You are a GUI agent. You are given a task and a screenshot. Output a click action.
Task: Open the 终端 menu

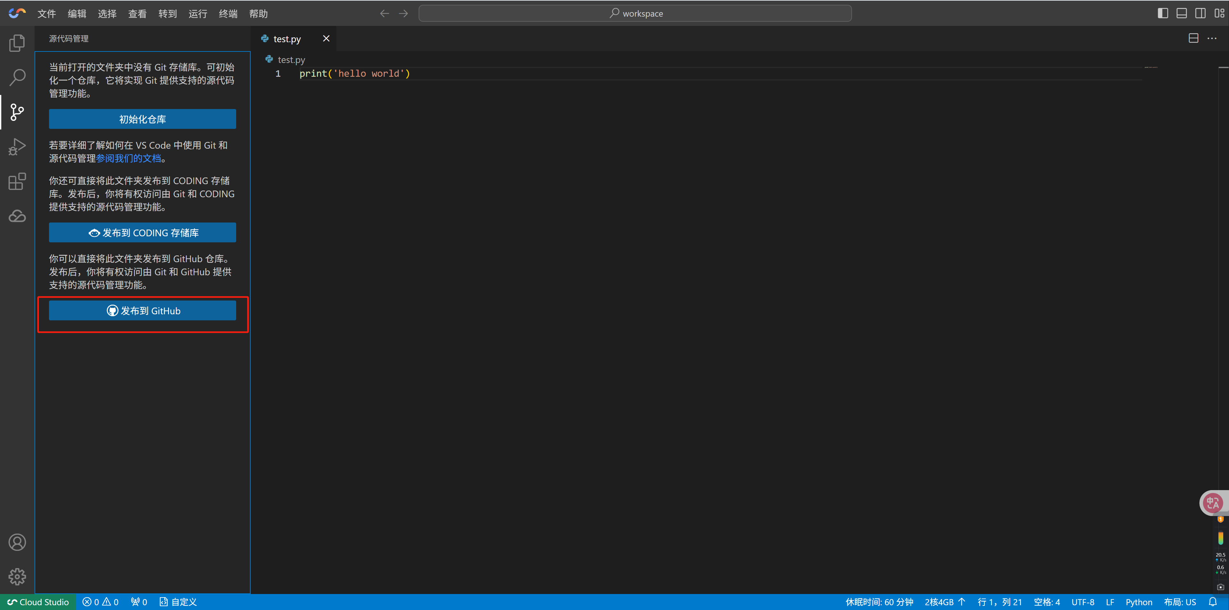pos(228,14)
